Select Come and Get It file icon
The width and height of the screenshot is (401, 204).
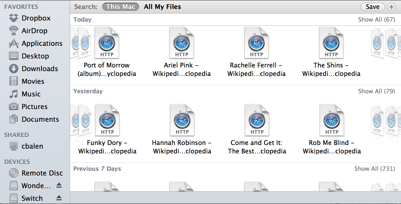click(257, 120)
